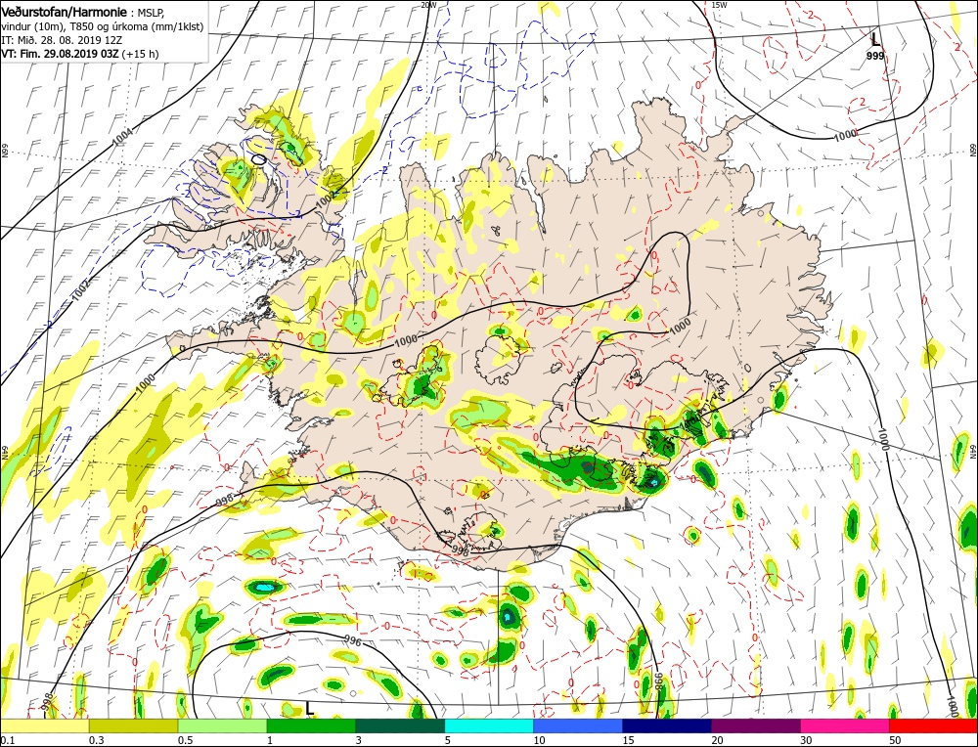Click the light yellow 0.1–0.3 legend swatch

[x=45, y=725]
